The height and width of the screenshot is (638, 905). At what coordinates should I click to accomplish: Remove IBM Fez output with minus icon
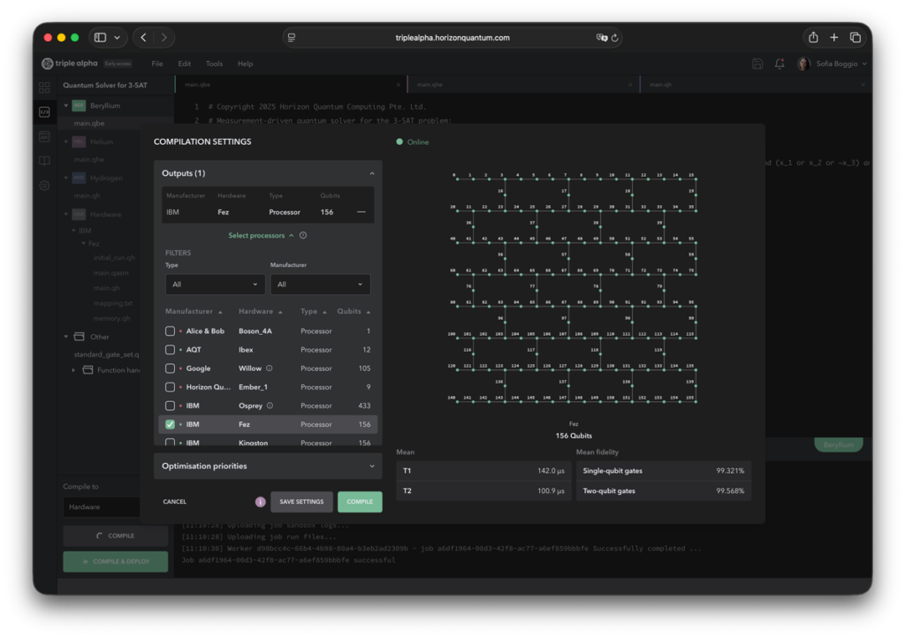coord(361,212)
